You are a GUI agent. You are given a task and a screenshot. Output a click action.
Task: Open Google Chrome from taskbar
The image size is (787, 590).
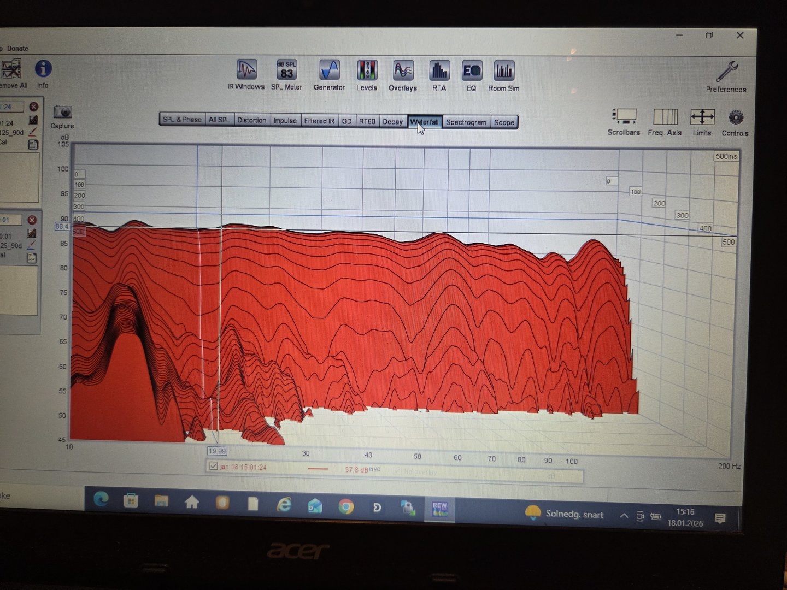point(345,506)
